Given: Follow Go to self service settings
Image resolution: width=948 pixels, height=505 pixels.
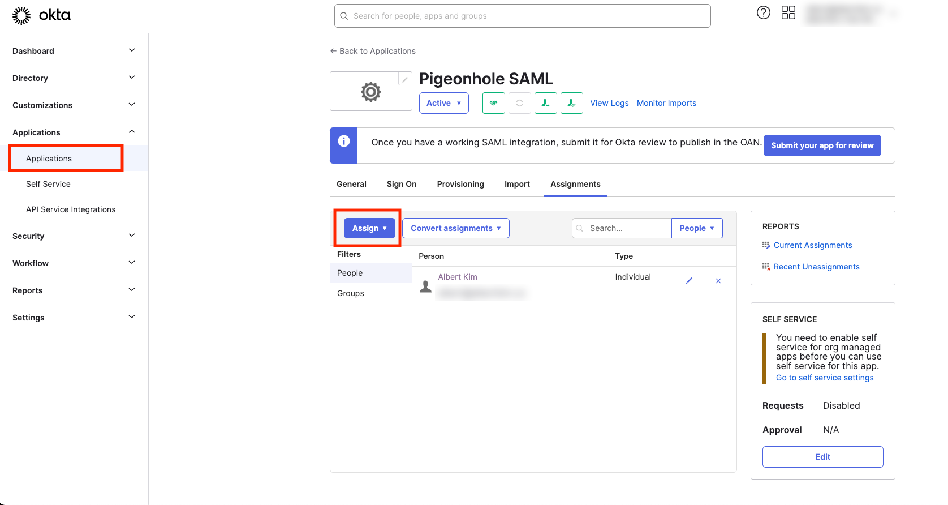Looking at the screenshot, I should pyautogui.click(x=825, y=378).
